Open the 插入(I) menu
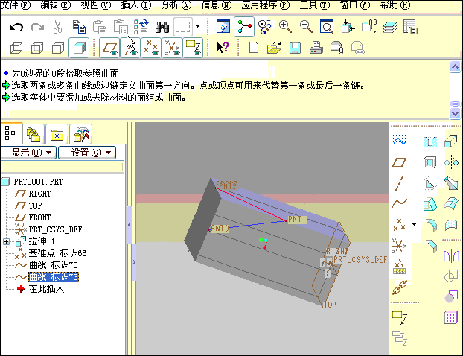This screenshot has width=463, height=356. [x=135, y=5]
